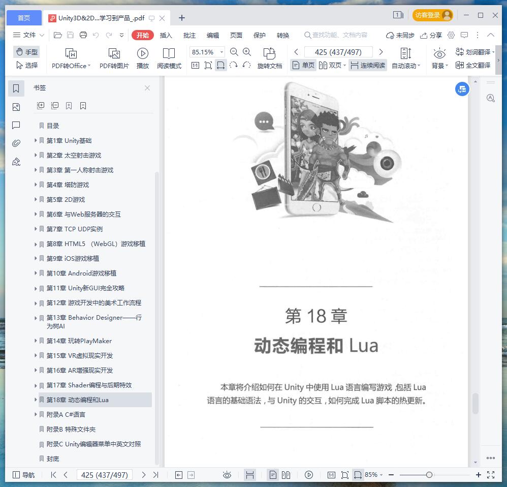This screenshot has width=507, height=487.
Task: Rotate page counterclockwise icon in ribbon
Action: pyautogui.click(x=246, y=66)
